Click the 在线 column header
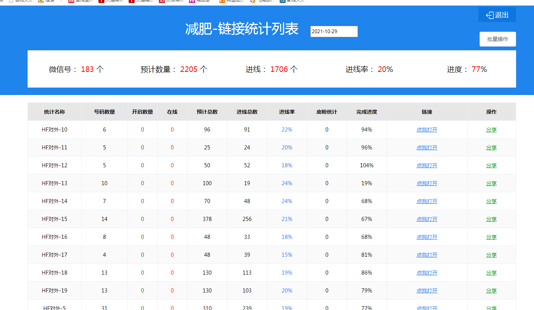The height and width of the screenshot is (310, 534). click(172, 112)
